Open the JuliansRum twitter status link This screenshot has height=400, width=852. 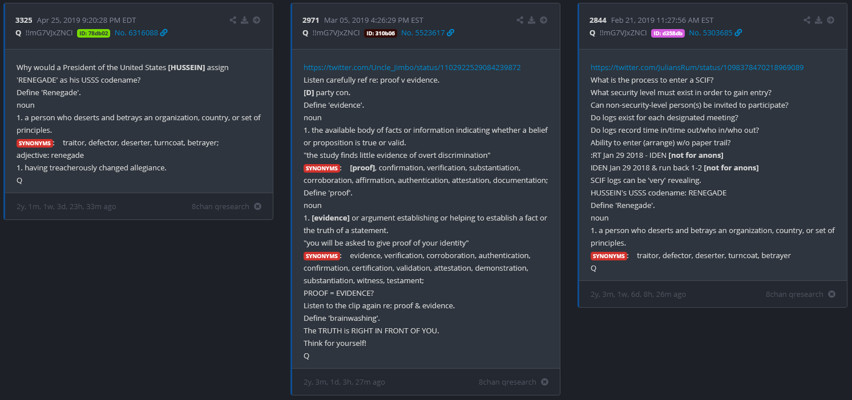697,67
